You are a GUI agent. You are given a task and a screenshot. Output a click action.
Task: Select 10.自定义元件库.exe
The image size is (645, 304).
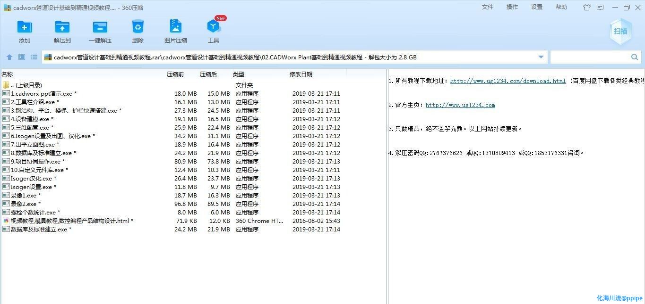(39, 170)
